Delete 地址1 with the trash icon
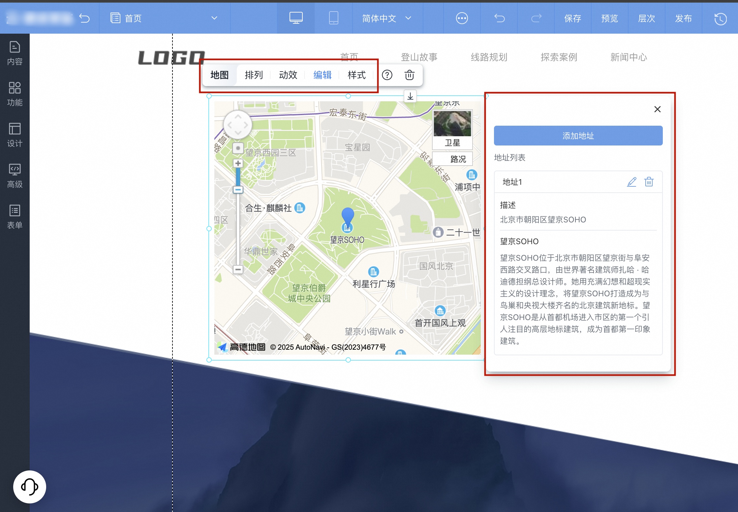 tap(649, 182)
